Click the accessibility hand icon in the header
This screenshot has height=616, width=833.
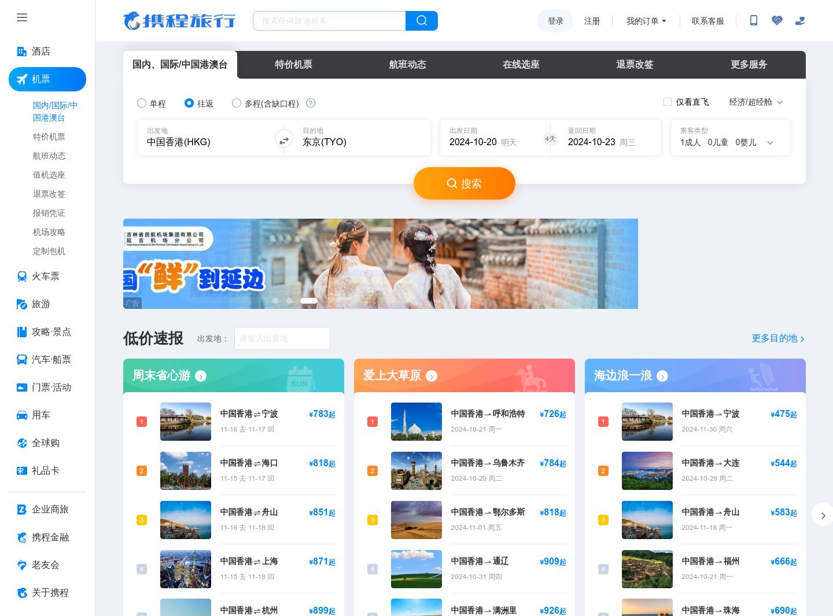800,21
